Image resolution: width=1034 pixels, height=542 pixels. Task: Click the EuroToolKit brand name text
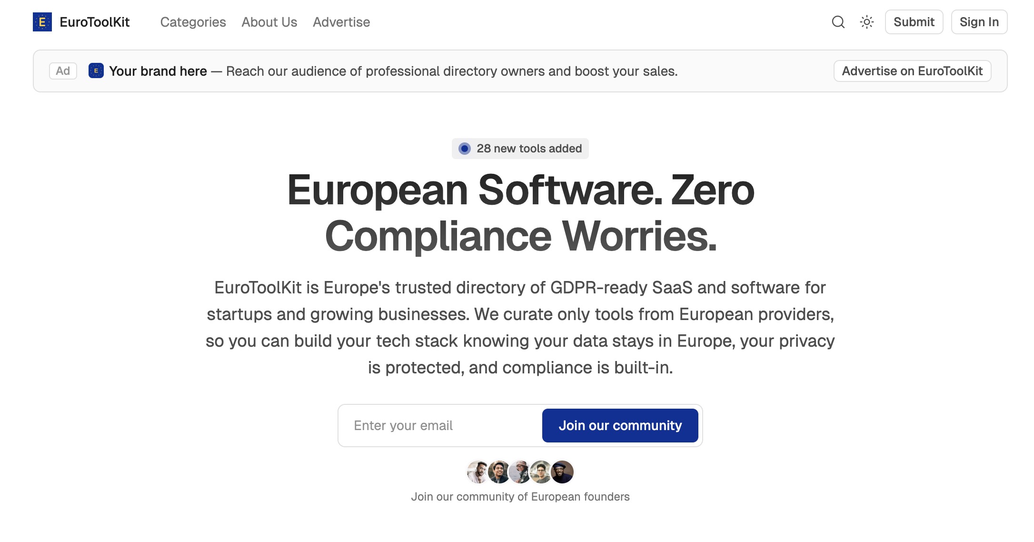coord(94,22)
